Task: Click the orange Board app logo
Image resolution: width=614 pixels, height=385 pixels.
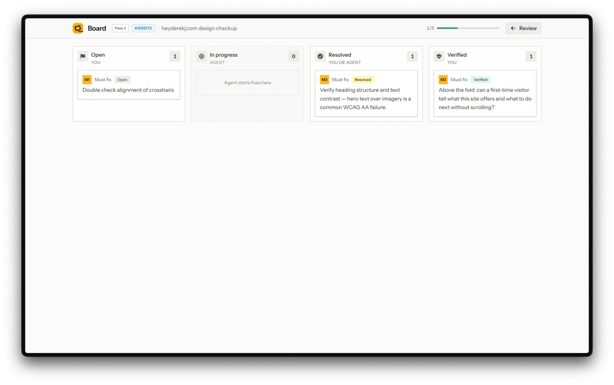Action: [78, 28]
